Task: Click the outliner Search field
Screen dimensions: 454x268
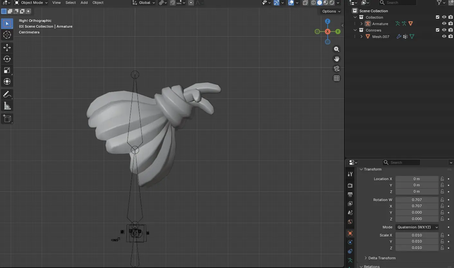Action: pyautogui.click(x=397, y=3)
